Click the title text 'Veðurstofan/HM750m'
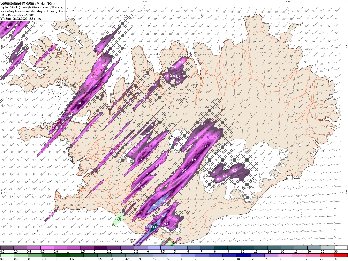This screenshot has width=348, height=261. tap(17, 3)
